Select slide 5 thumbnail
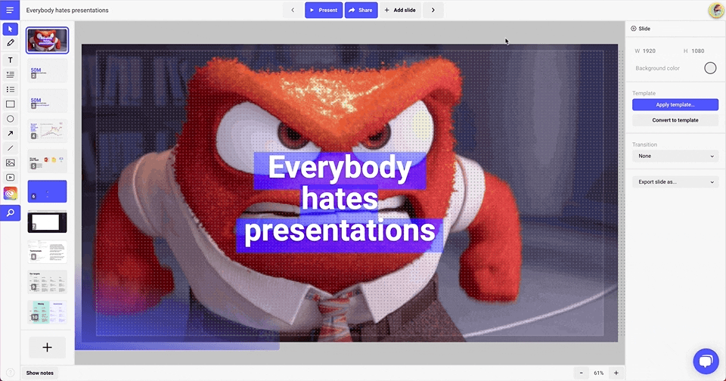The width and height of the screenshot is (726, 381). (x=47, y=161)
